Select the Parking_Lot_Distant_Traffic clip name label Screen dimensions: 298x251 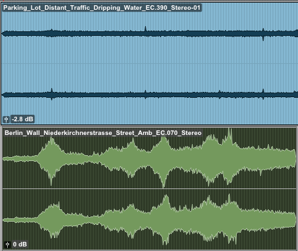click(x=102, y=8)
